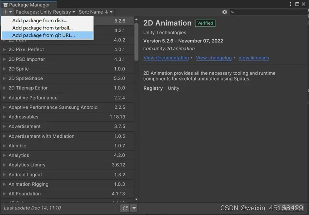Open the View documentation link
This screenshot has height=215, width=309.
click(x=166, y=58)
